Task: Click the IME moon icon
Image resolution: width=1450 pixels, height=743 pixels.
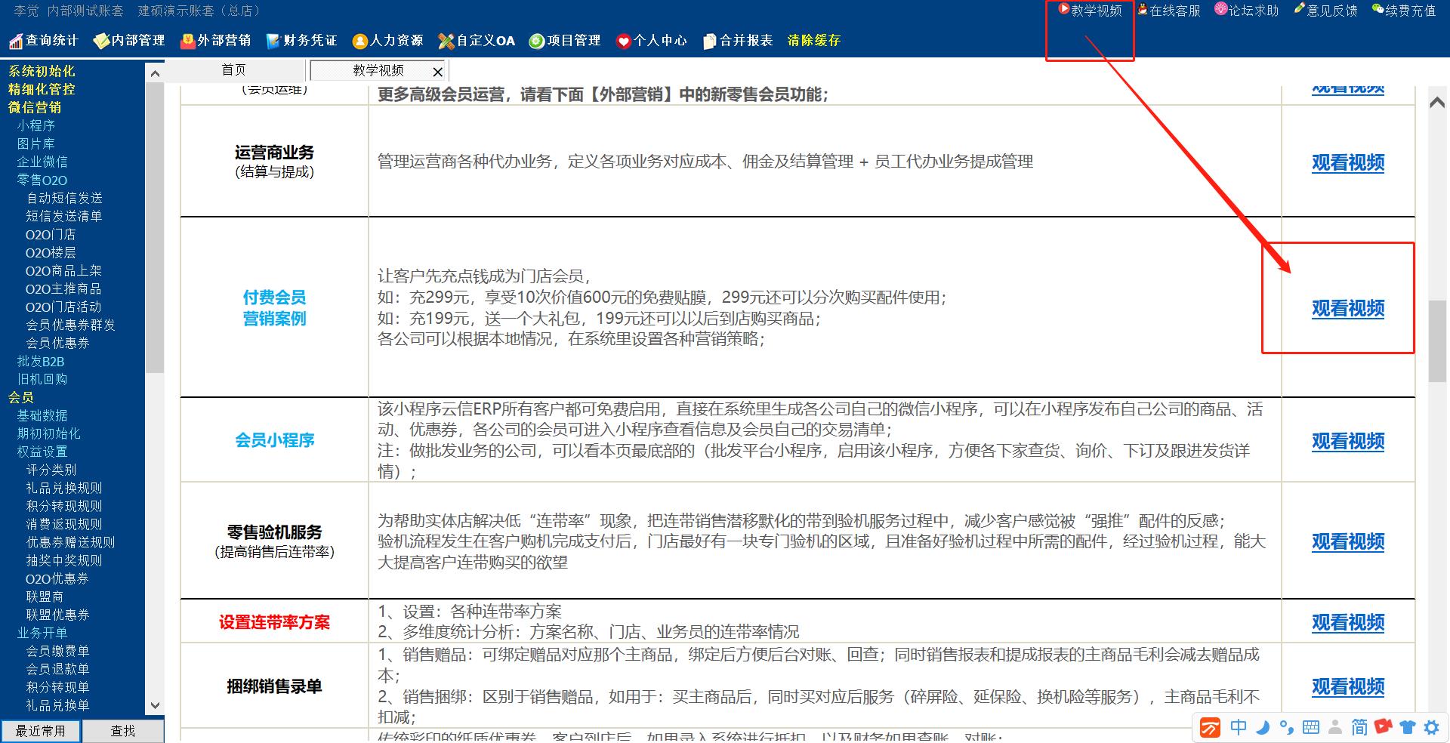Action: pyautogui.click(x=1263, y=727)
